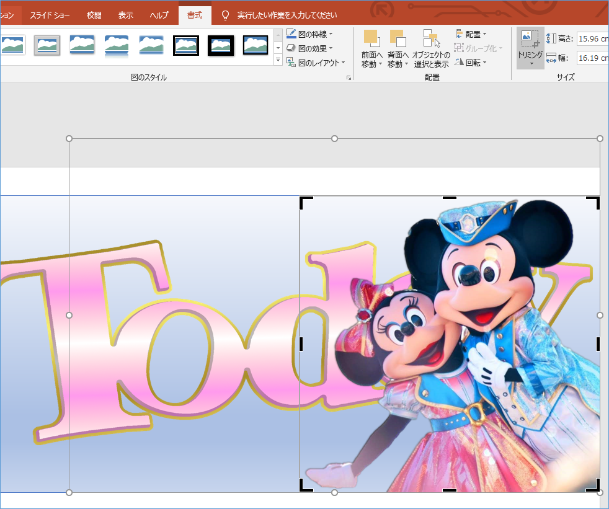
Task: Click the 背面へ移動 icon
Action: coord(398,38)
